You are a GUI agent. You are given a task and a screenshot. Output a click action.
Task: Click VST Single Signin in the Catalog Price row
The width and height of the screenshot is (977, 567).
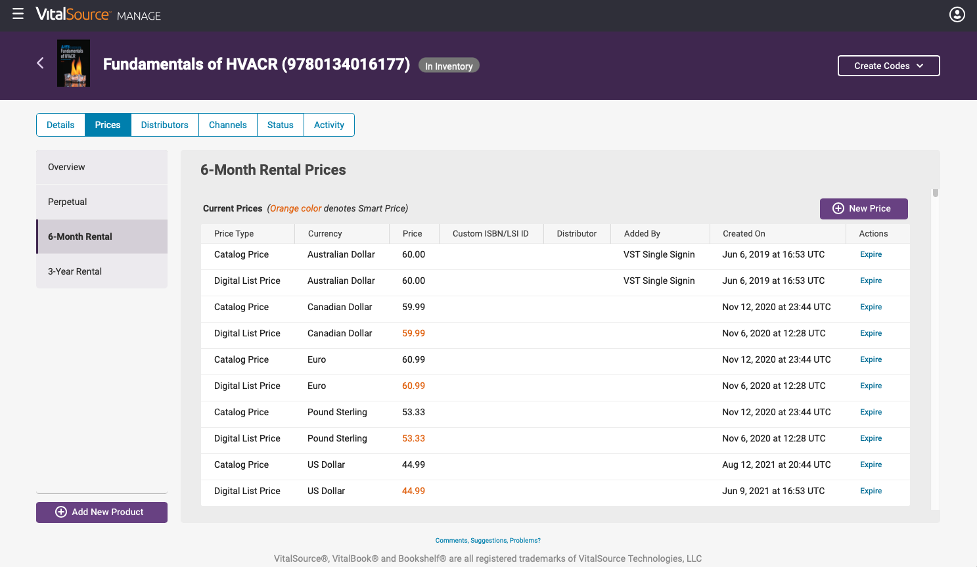coord(659,254)
